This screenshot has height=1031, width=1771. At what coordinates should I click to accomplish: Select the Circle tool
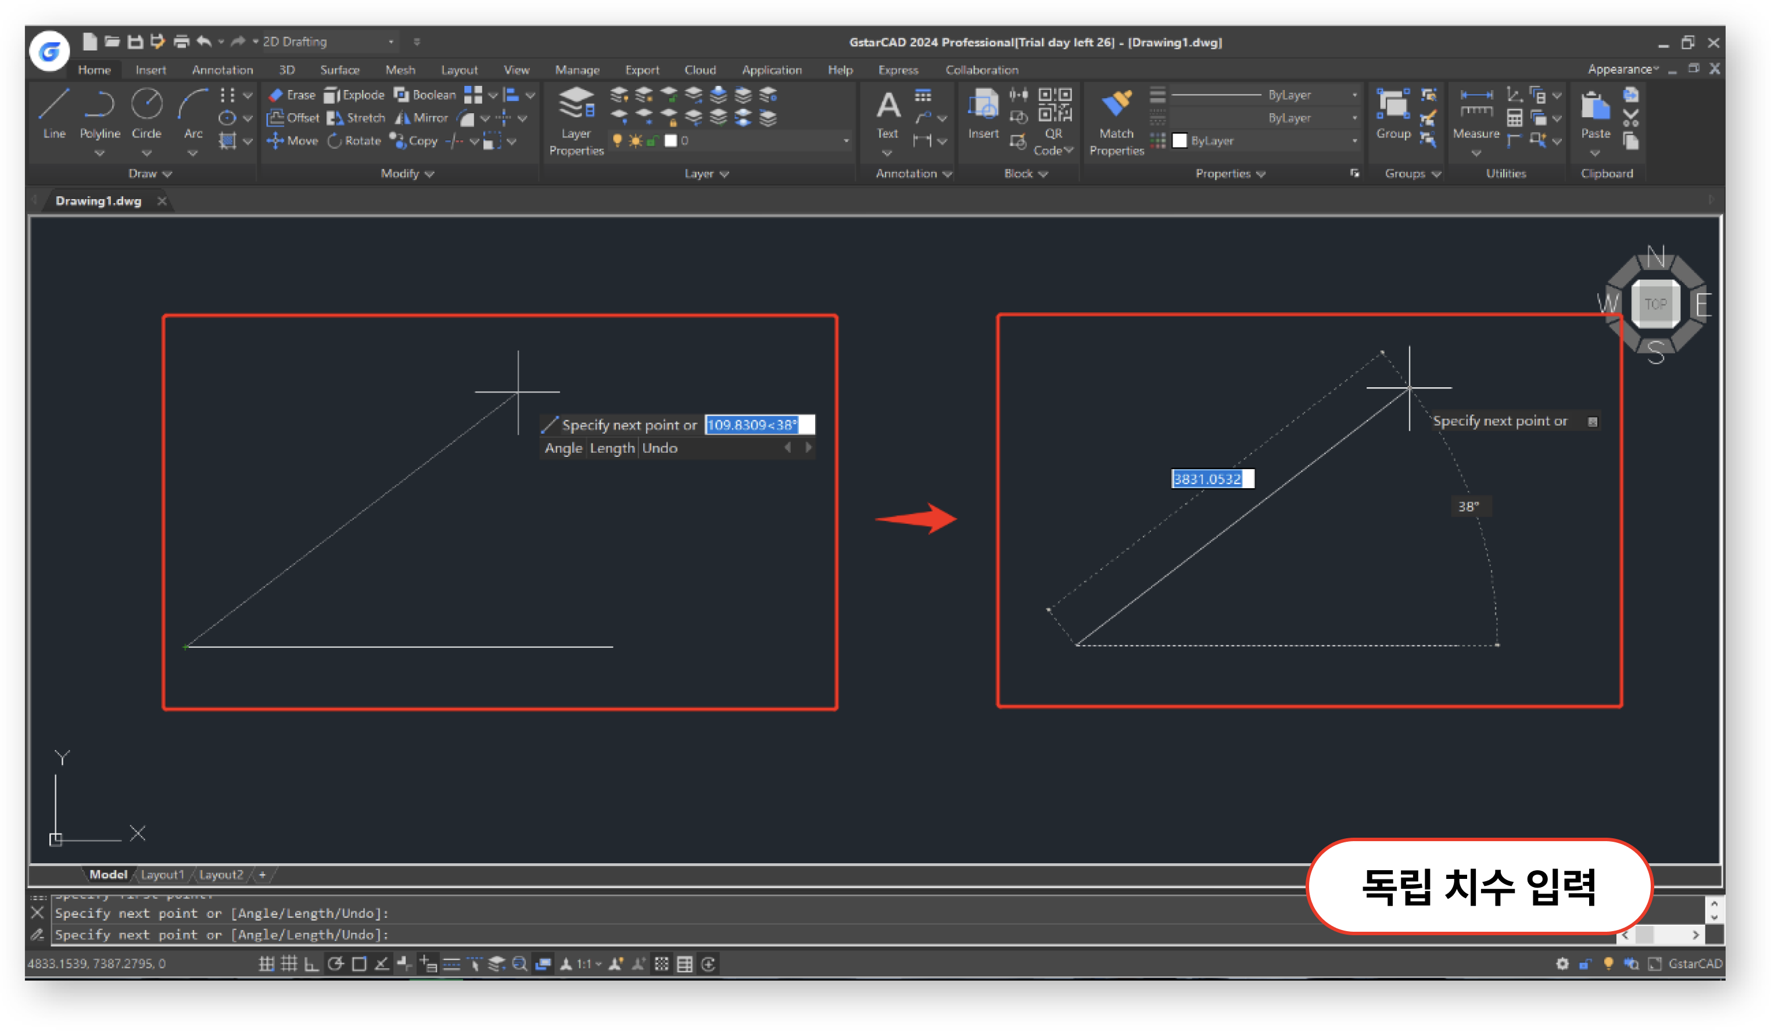tap(146, 113)
